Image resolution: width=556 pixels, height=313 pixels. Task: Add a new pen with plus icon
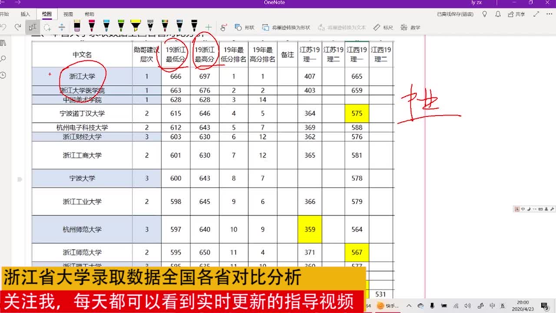208,27
